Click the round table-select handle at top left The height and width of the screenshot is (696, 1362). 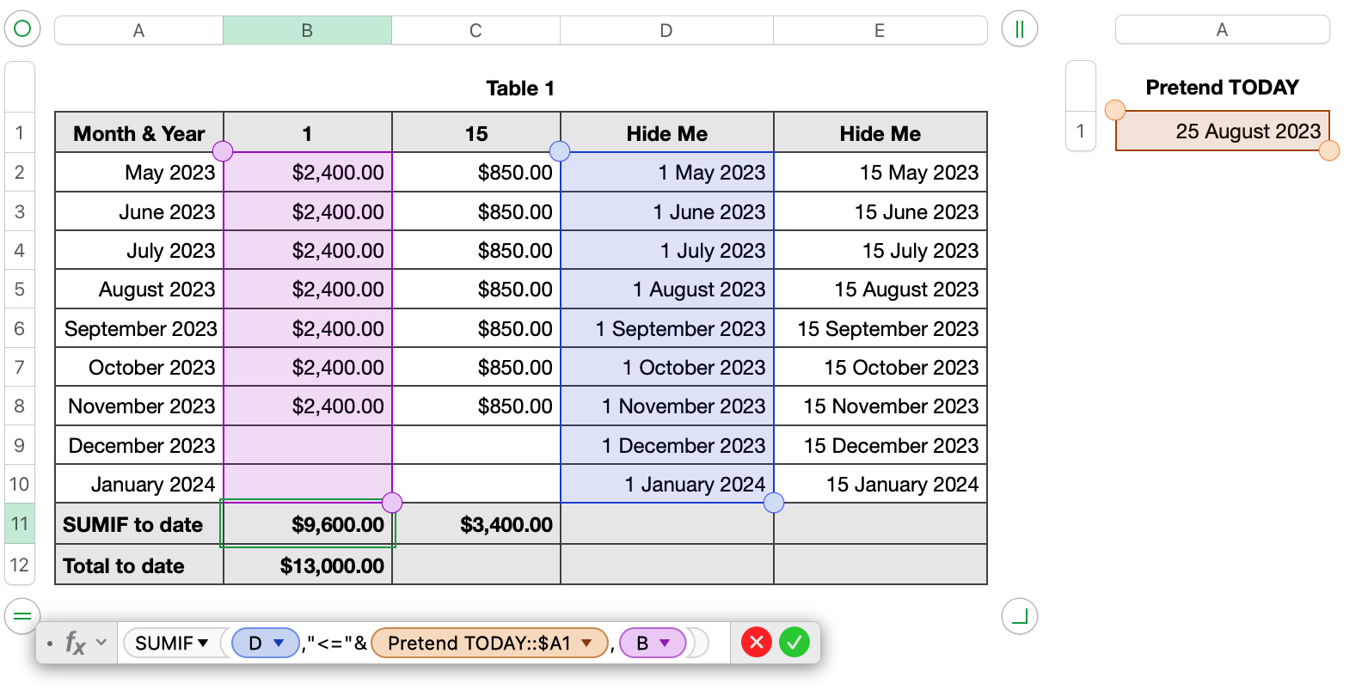click(22, 29)
